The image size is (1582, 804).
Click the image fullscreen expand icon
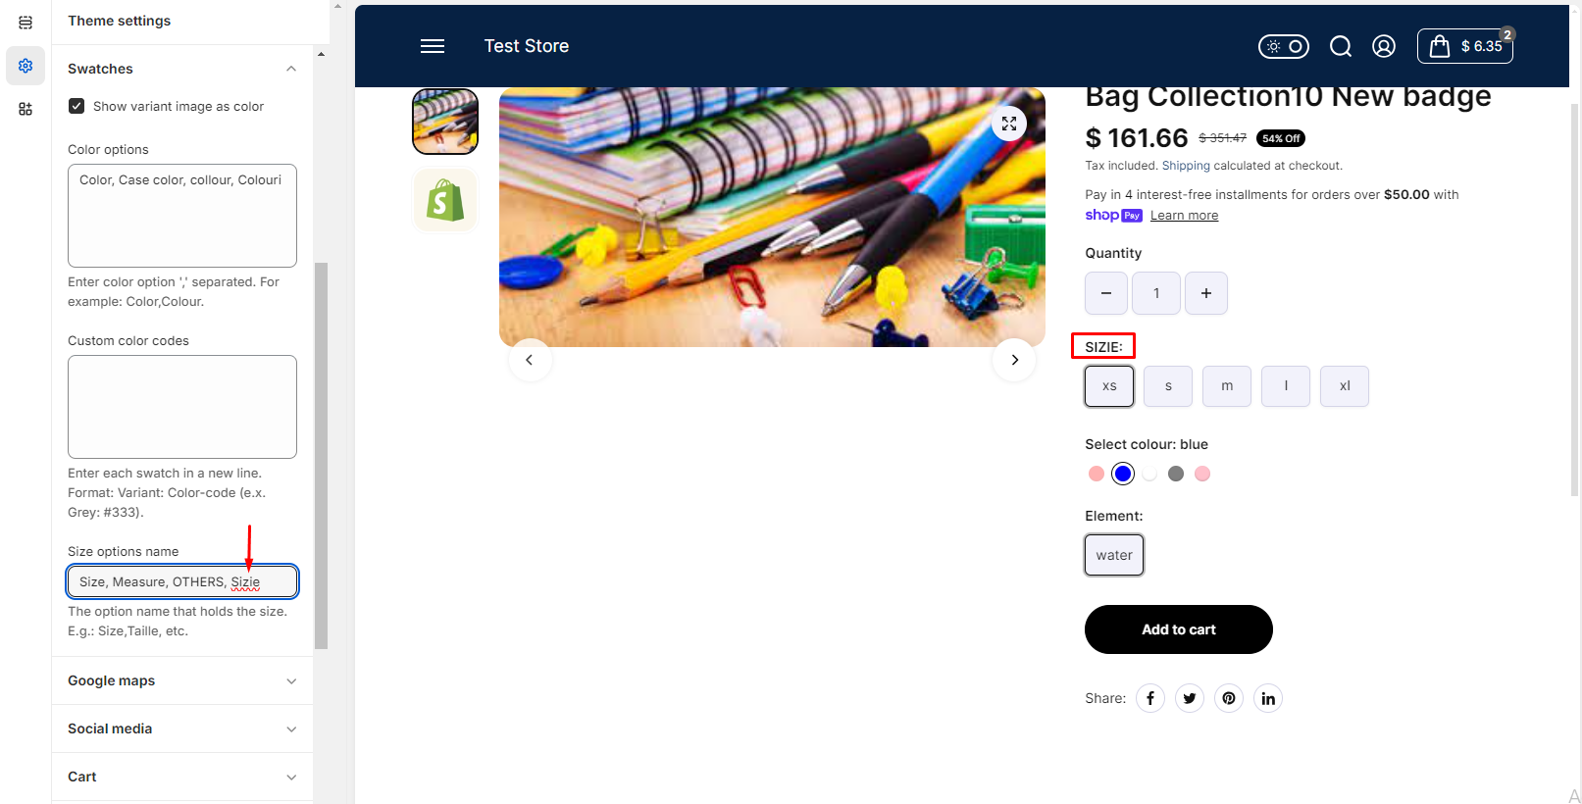click(x=1008, y=124)
